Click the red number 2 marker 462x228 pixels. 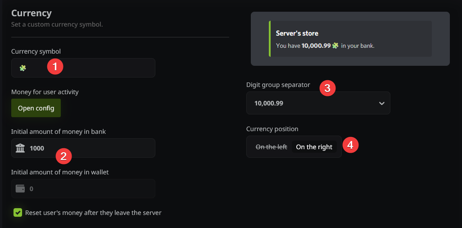[x=63, y=156]
